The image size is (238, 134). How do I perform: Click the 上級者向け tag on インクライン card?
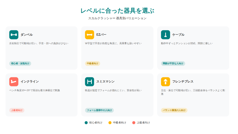17,110
